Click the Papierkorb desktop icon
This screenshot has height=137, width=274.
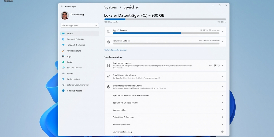(8, 1)
